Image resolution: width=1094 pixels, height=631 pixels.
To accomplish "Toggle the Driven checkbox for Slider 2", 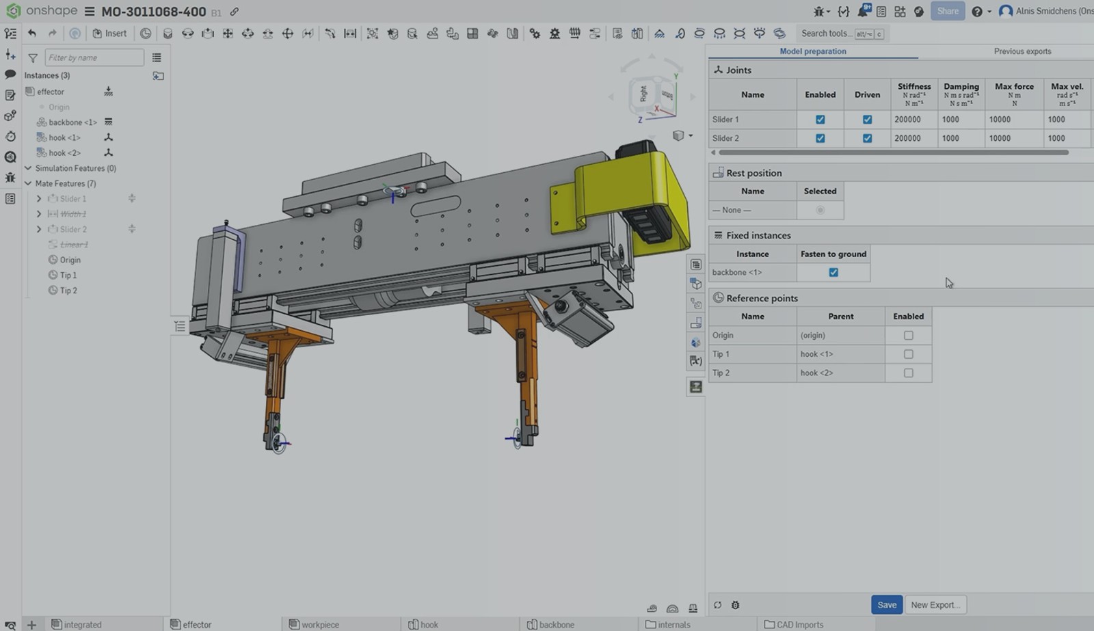I will pos(867,138).
